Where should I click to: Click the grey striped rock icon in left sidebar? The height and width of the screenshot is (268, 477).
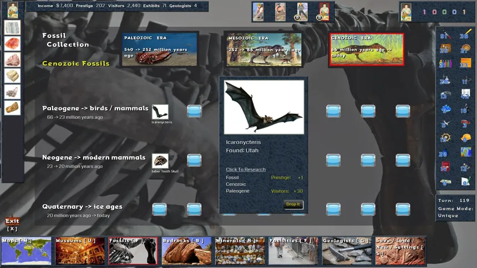pos(12,28)
